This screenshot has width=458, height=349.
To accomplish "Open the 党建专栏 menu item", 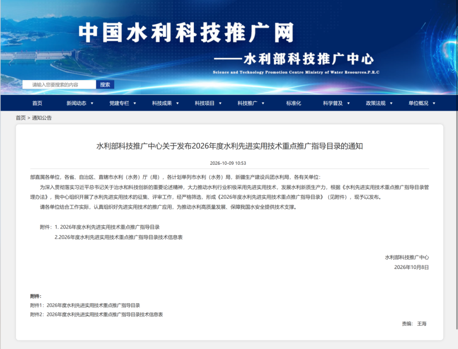I will pos(119,103).
